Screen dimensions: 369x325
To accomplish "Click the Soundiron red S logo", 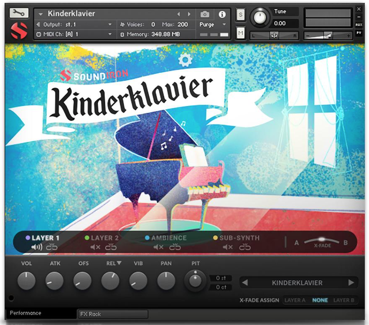I will click(x=19, y=30).
